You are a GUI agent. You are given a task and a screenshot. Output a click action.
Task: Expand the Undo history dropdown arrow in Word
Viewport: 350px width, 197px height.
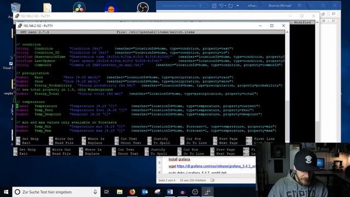[x=225, y=6]
